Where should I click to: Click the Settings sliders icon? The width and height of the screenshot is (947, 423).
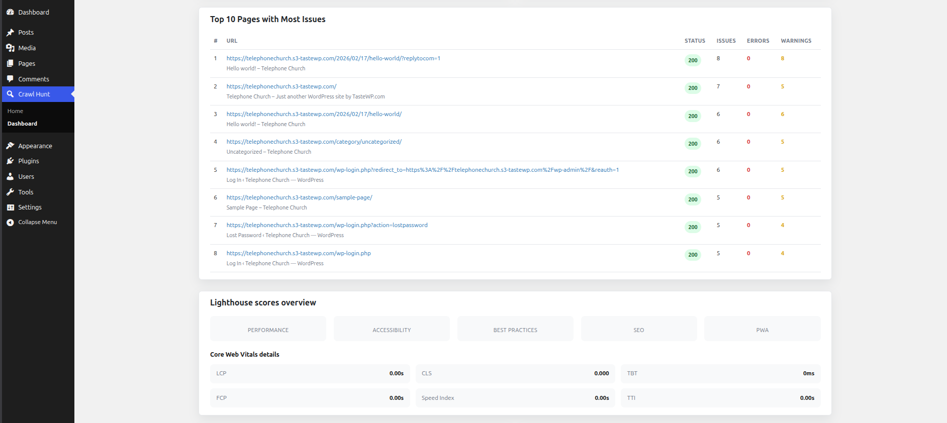[10, 207]
